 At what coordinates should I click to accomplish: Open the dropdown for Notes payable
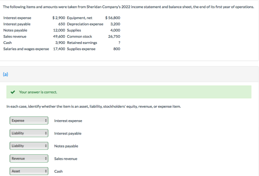[29, 146]
